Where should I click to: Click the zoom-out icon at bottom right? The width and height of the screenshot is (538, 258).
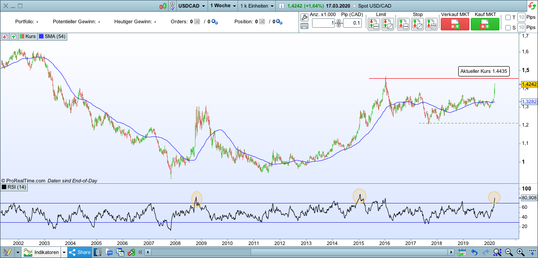508,252
